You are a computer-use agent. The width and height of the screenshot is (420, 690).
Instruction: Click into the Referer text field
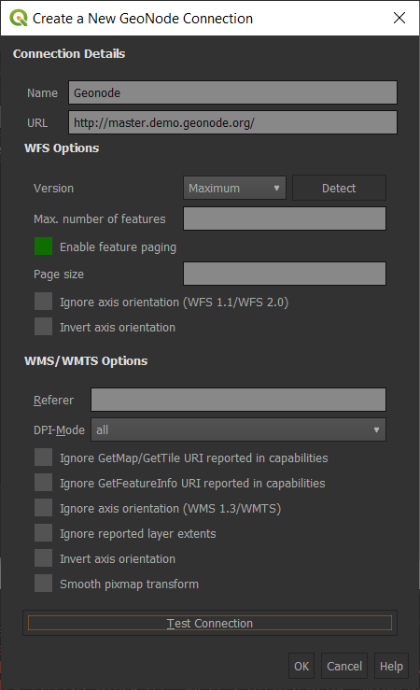[238, 400]
